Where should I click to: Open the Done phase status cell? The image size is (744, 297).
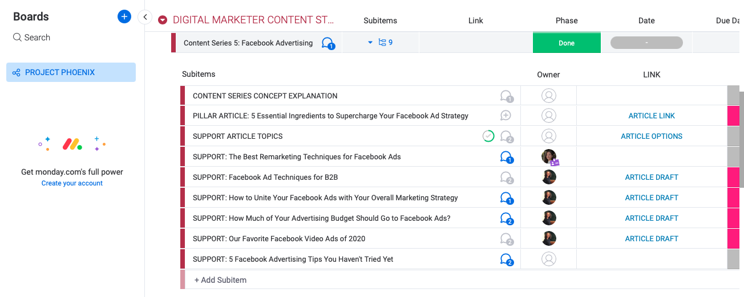pos(567,43)
